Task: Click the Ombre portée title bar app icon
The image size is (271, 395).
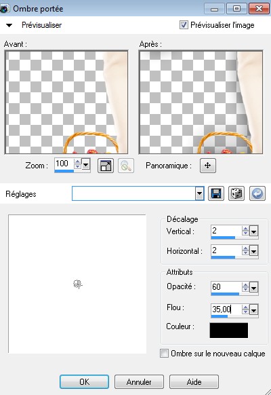Action: click(5, 9)
